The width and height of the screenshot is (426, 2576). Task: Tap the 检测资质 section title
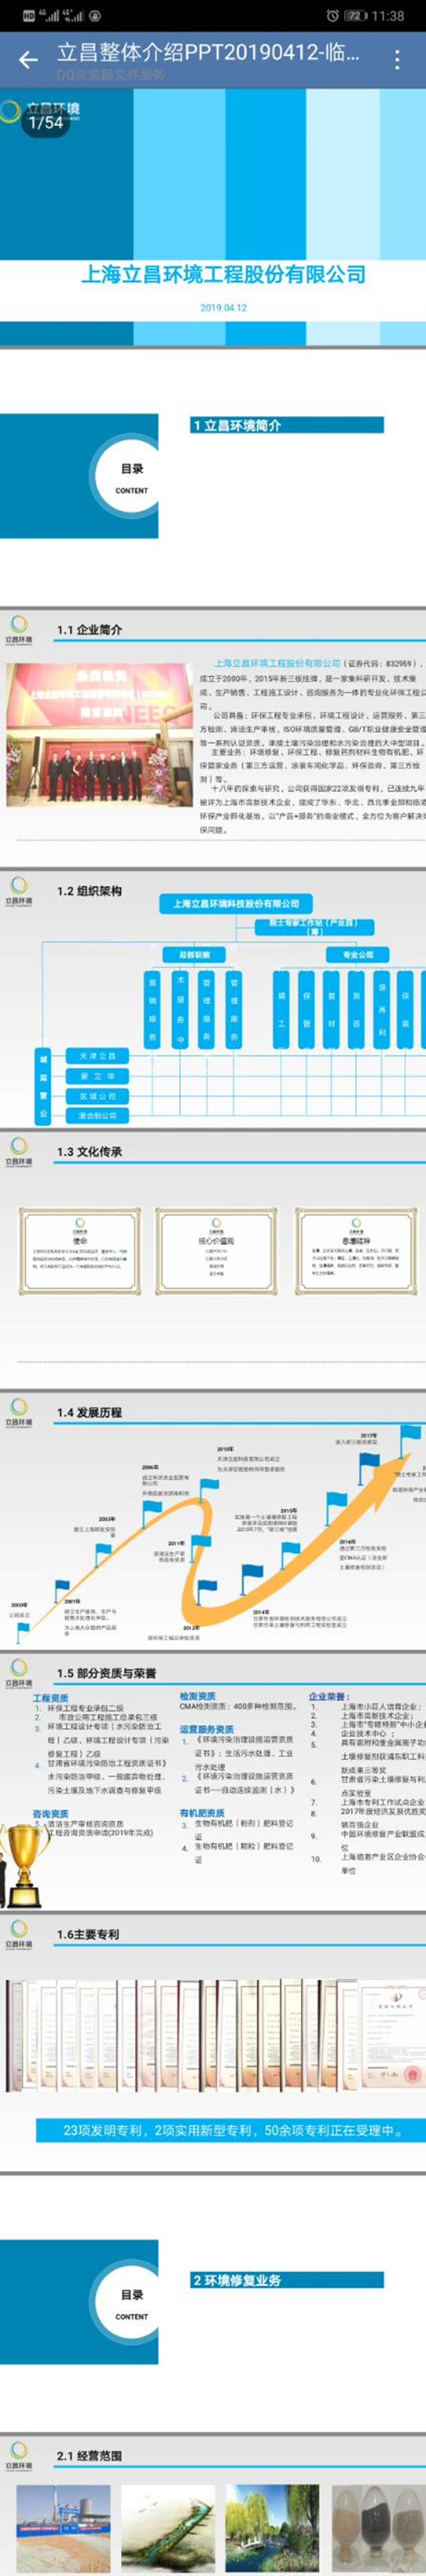pos(198,1696)
